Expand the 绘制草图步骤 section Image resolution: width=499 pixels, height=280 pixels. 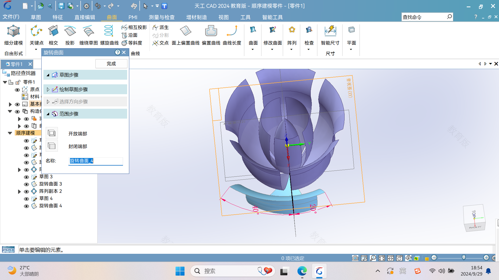point(48,90)
